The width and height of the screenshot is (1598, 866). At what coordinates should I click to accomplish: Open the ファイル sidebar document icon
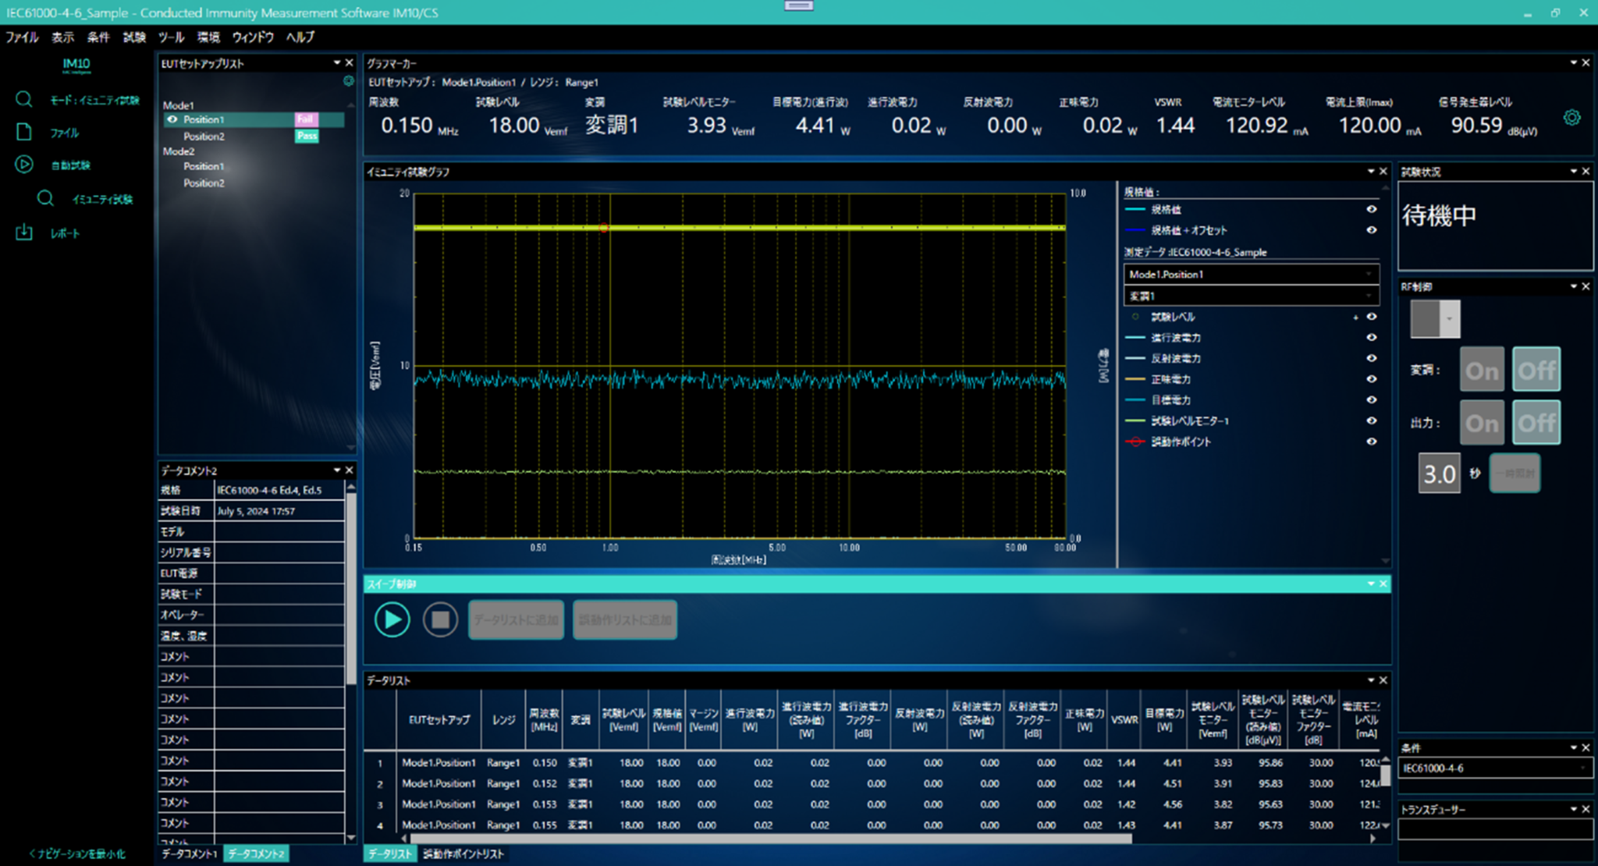(24, 133)
